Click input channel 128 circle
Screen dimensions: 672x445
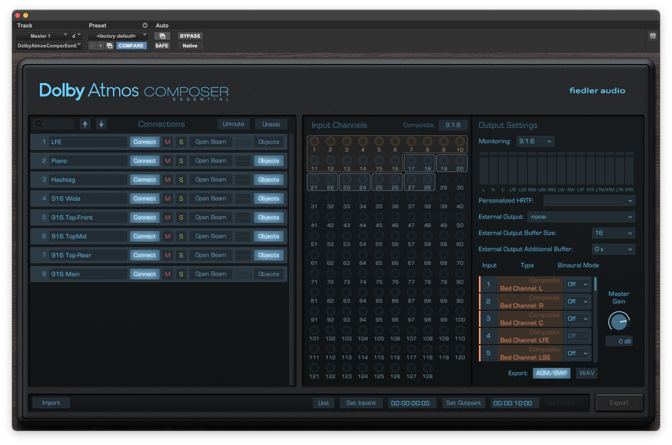pos(428,368)
